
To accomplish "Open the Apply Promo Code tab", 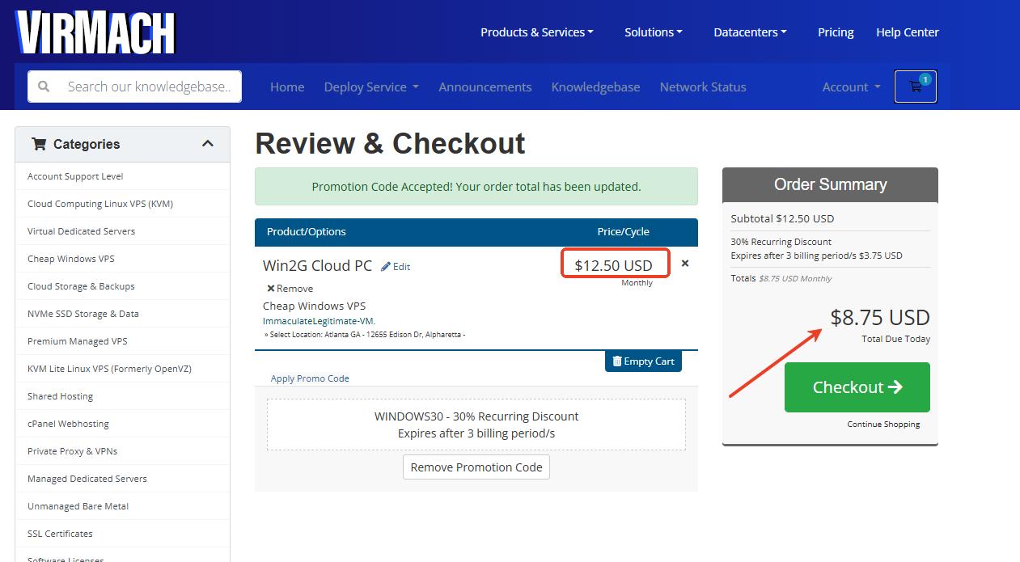I will pyautogui.click(x=310, y=378).
